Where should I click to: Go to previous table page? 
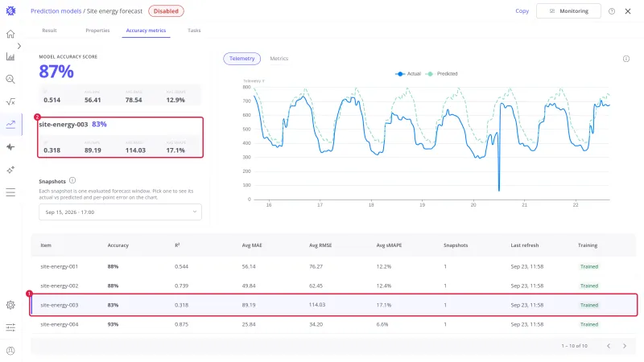[x=609, y=346]
